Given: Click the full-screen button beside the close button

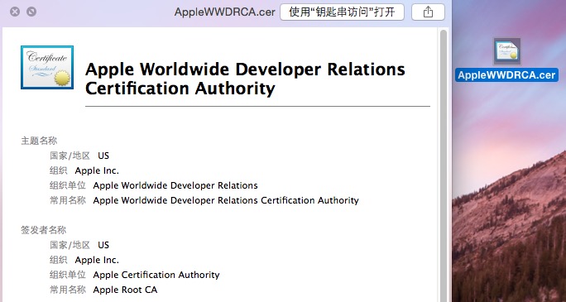Looking at the screenshot, I should click(31, 12).
